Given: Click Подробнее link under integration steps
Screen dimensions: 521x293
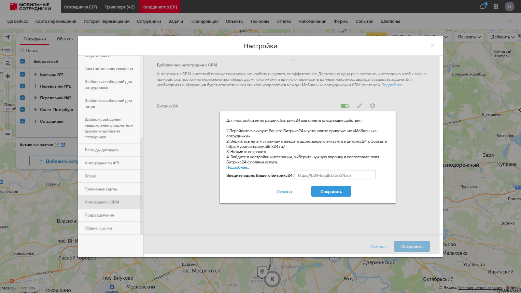Looking at the screenshot, I should (238, 167).
